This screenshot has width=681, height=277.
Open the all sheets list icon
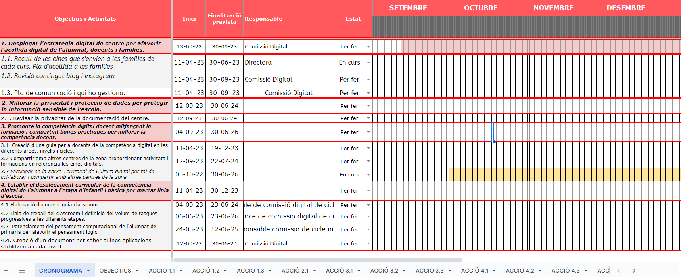[22, 271]
